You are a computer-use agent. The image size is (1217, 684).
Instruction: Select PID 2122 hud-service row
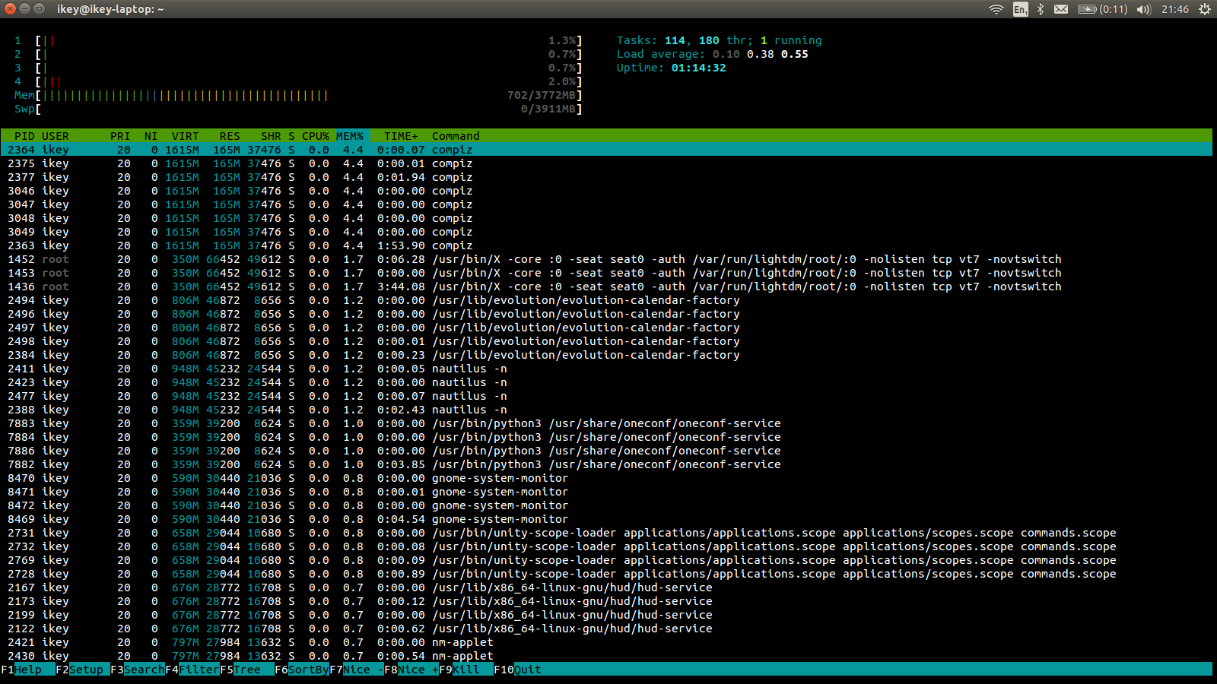point(606,629)
